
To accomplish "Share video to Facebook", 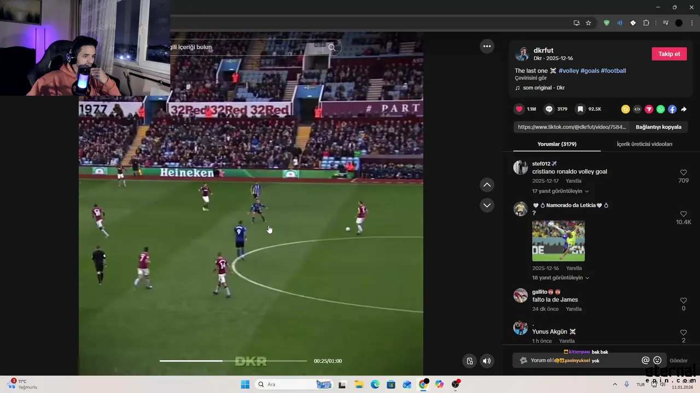I will [x=672, y=109].
